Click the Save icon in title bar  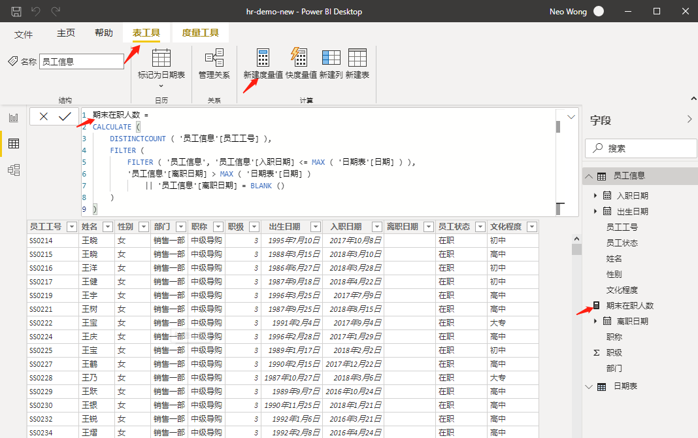[16, 11]
